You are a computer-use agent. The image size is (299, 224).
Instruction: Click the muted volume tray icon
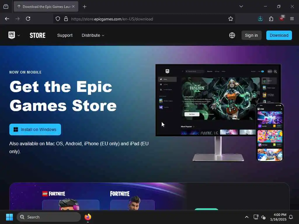coord(263,217)
